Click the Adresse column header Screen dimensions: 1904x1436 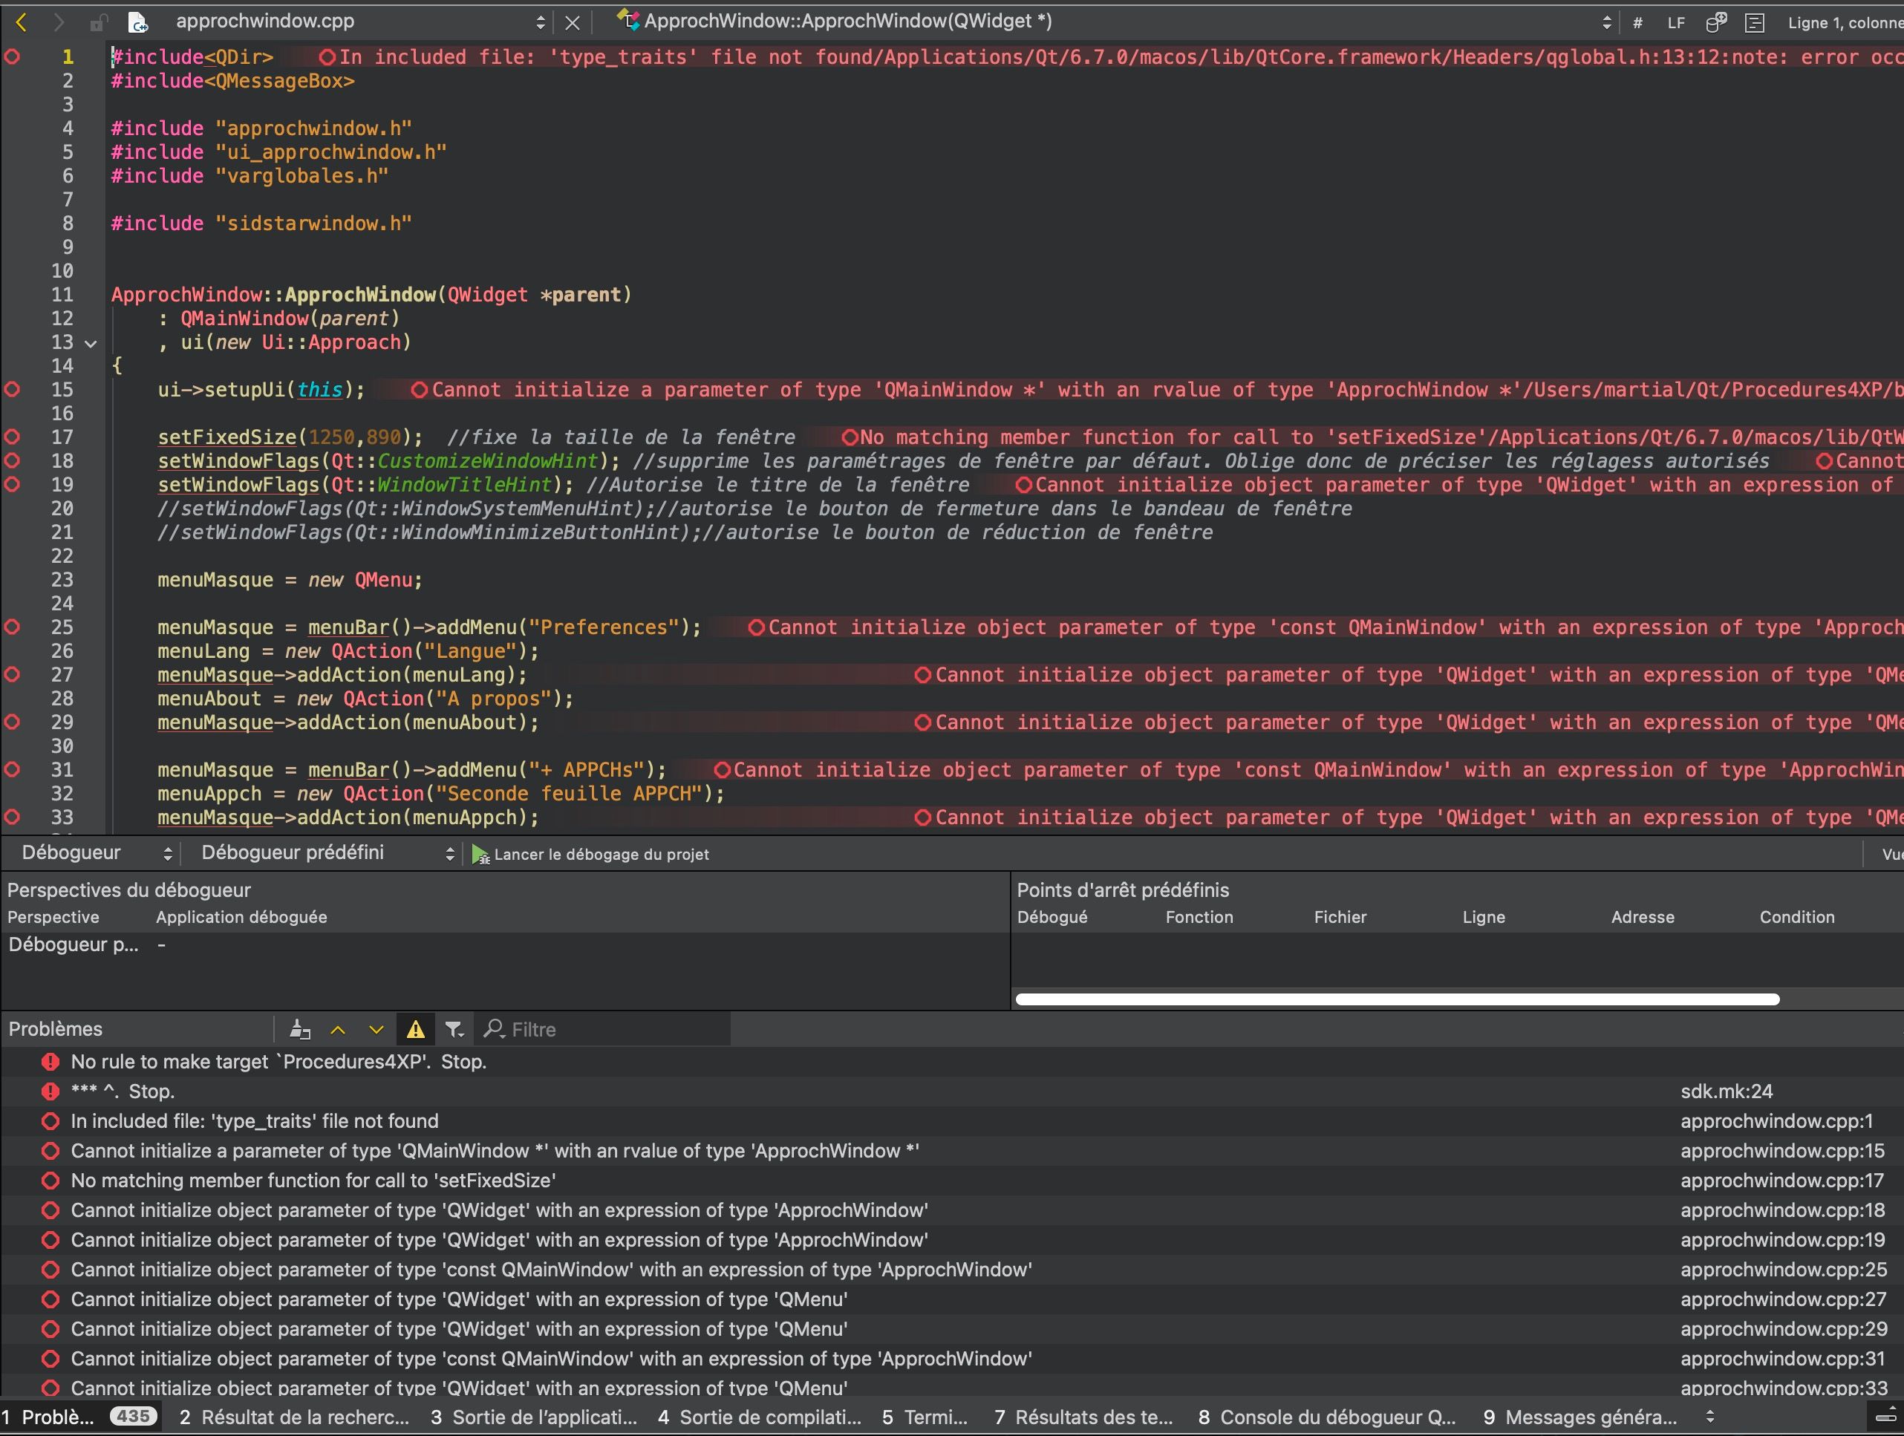(1643, 917)
